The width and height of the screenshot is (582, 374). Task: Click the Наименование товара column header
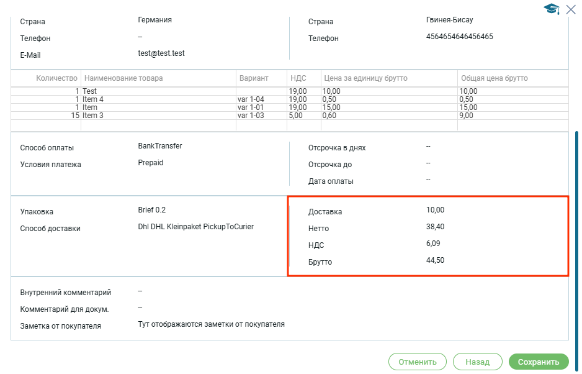[123, 78]
